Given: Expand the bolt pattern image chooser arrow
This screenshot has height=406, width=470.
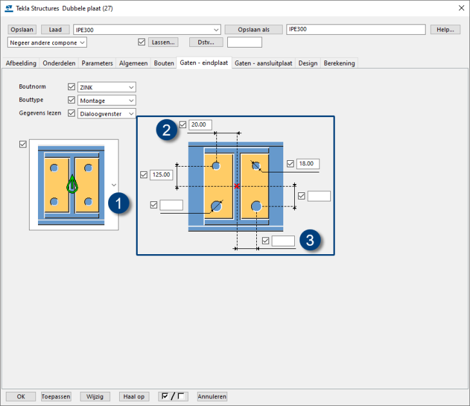Looking at the screenshot, I should pyautogui.click(x=114, y=184).
